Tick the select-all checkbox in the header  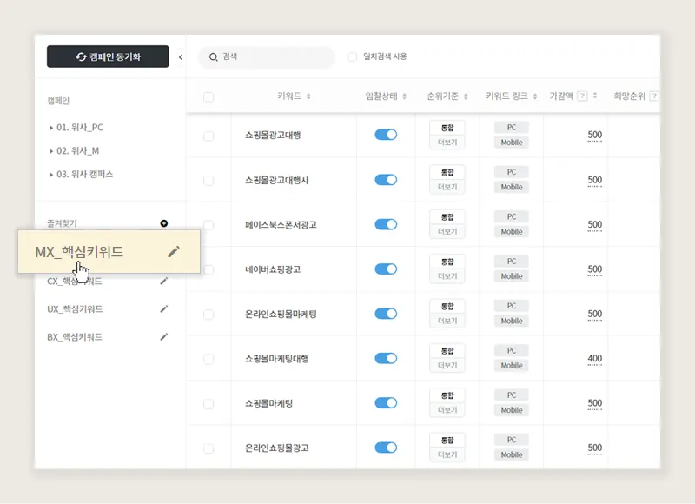coord(208,96)
